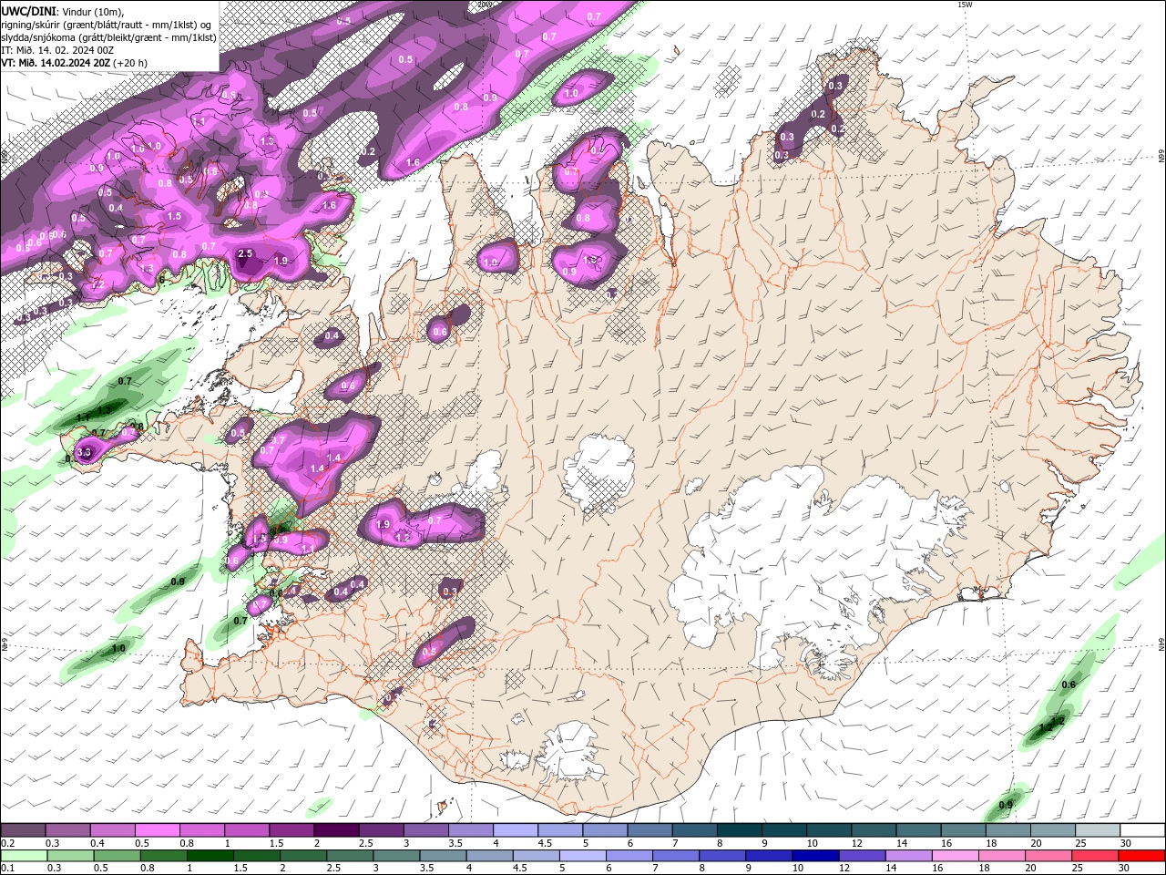Click the darkest purple swatch labelled 2
The height and width of the screenshot is (875, 1166).
(336, 829)
